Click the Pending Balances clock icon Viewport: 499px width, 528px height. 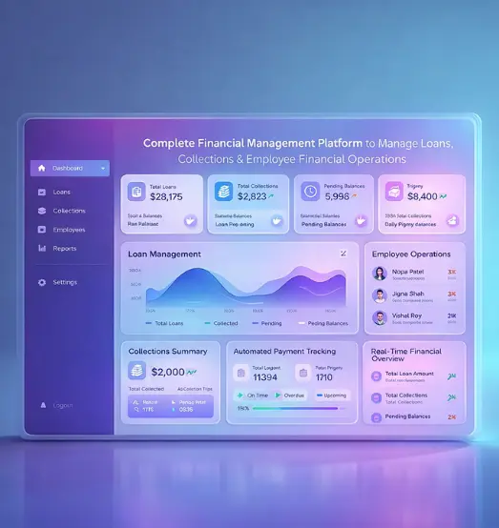pyautogui.click(x=310, y=192)
